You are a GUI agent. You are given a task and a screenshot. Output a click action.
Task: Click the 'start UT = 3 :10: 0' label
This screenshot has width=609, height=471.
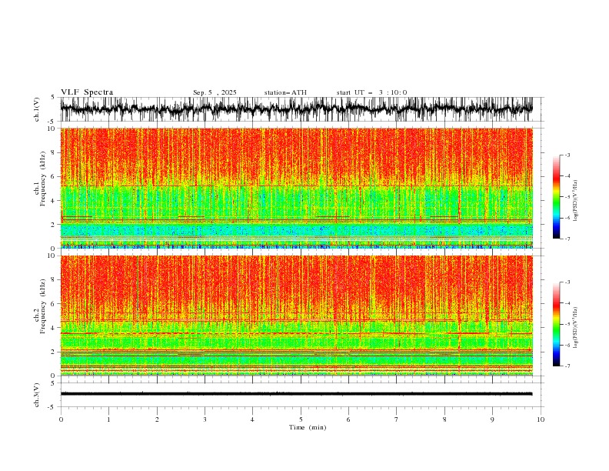point(371,92)
